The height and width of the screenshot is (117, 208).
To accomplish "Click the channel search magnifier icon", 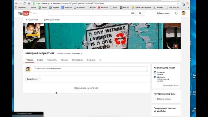I will (x=100, y=60).
